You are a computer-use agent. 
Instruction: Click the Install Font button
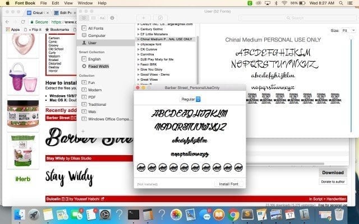point(228,184)
